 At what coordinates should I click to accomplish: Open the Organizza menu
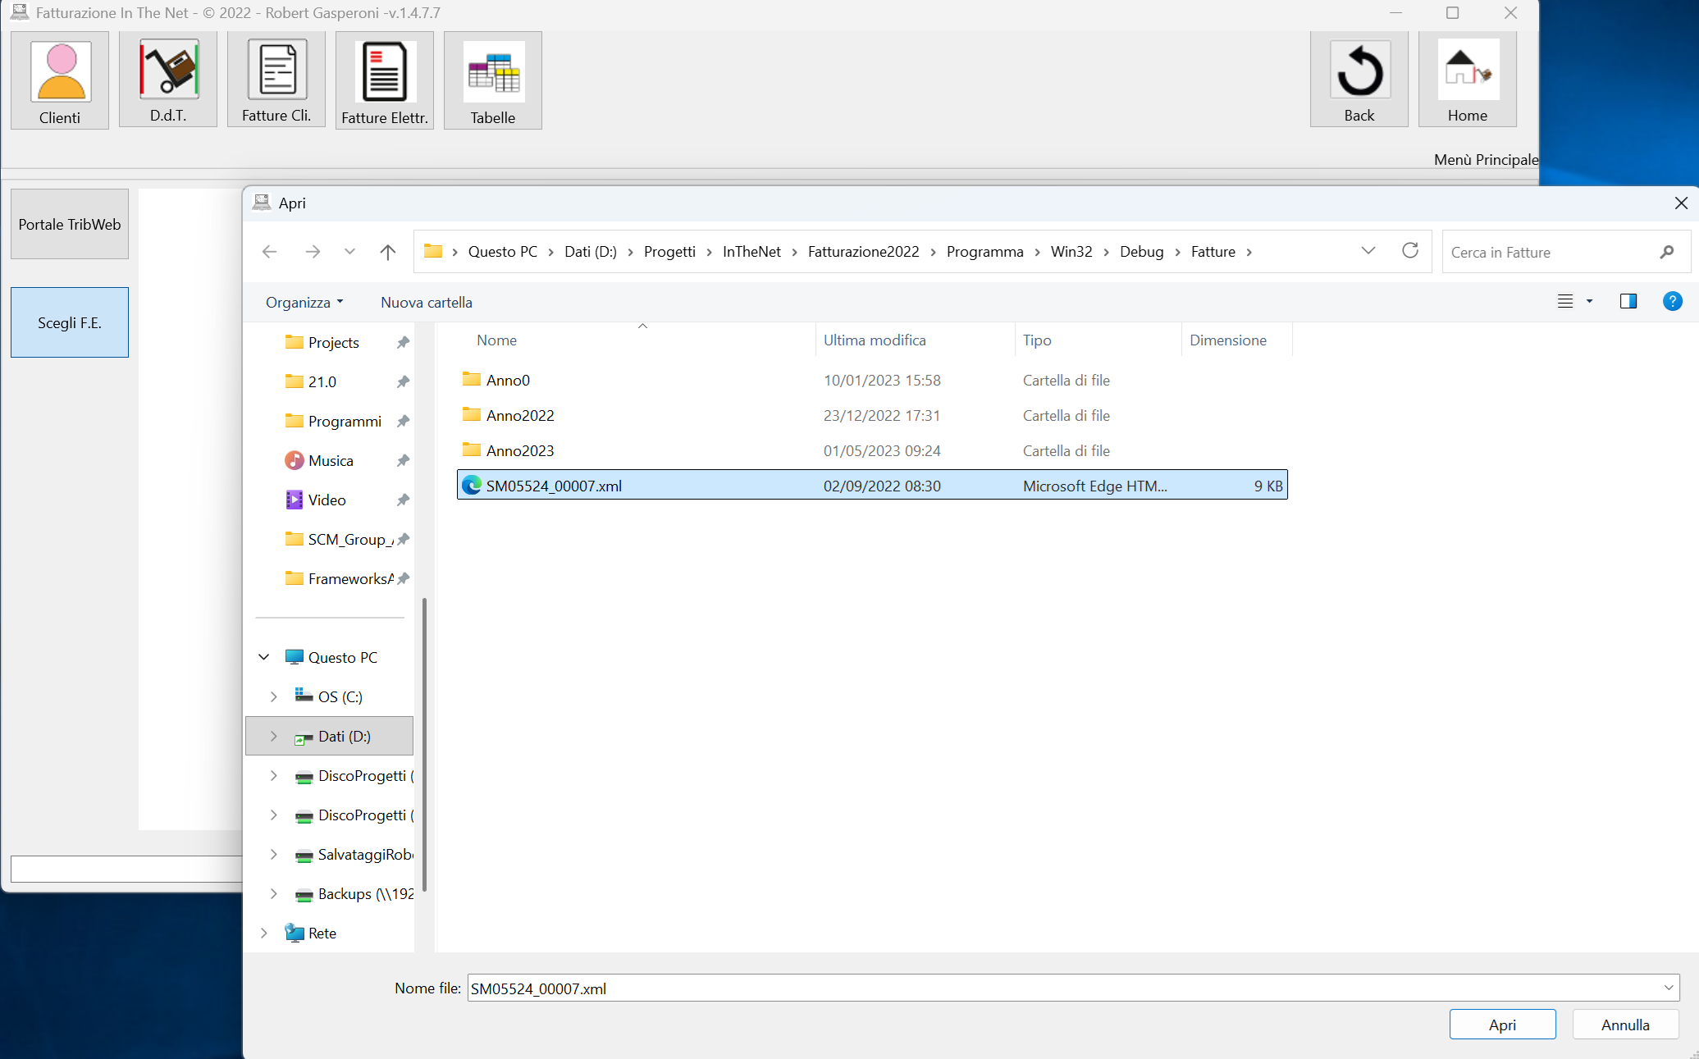304,302
